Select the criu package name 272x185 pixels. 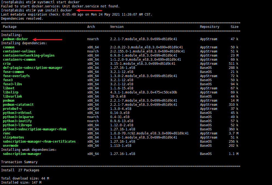7,64
